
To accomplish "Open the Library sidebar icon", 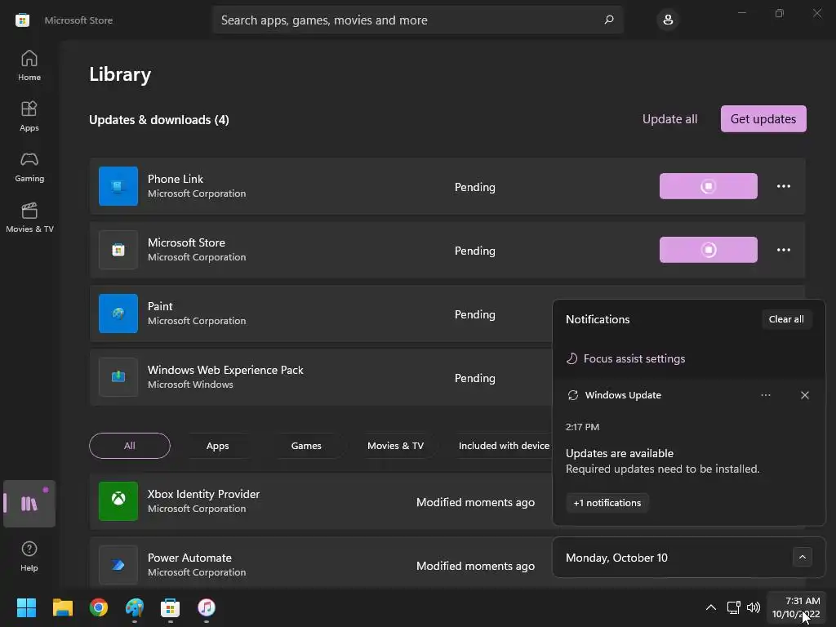I will pos(29,503).
